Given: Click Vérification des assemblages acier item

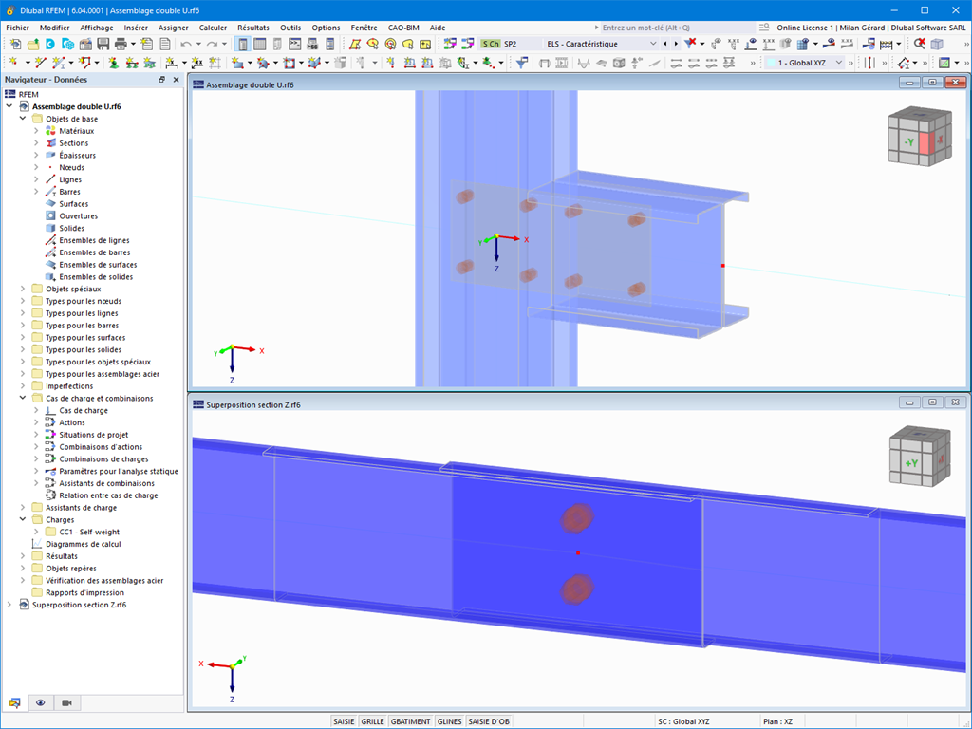Looking at the screenshot, I should tap(104, 581).
